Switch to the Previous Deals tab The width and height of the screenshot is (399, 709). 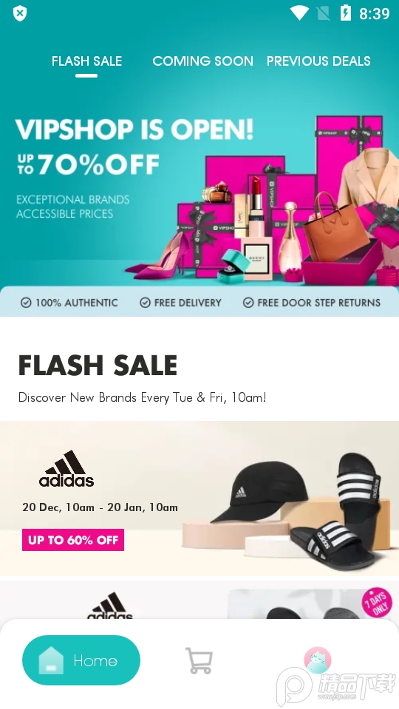click(318, 61)
